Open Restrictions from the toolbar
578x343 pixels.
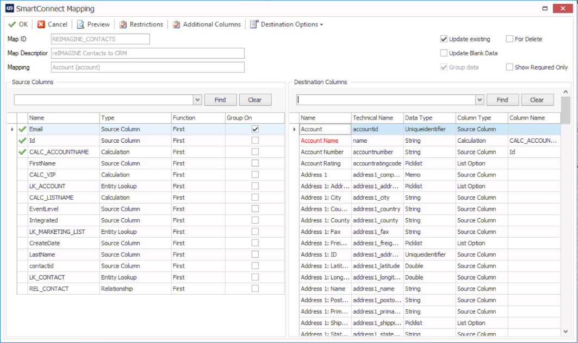[x=141, y=24]
